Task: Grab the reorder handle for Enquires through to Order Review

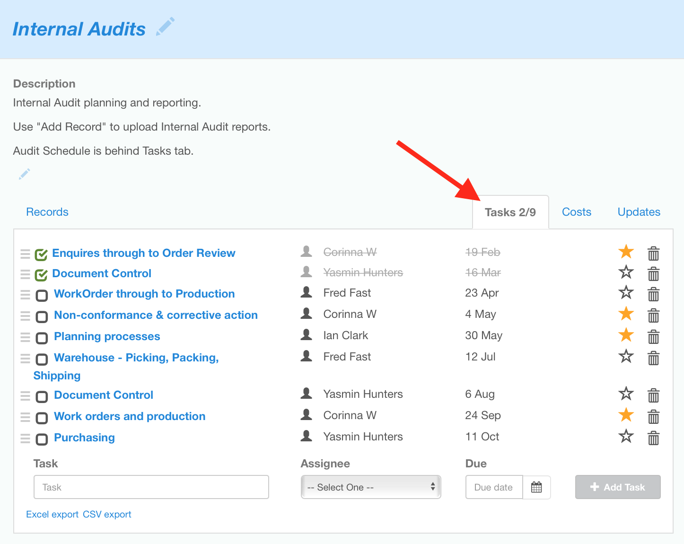Action: 25,254
